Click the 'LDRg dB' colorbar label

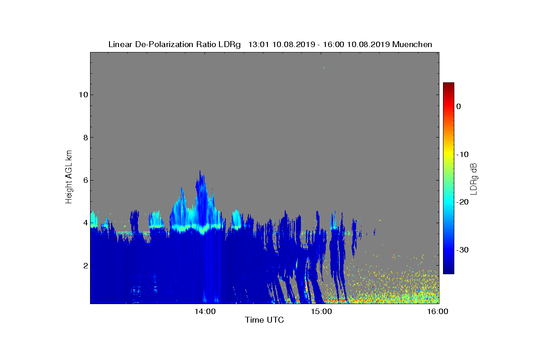pos(475,178)
